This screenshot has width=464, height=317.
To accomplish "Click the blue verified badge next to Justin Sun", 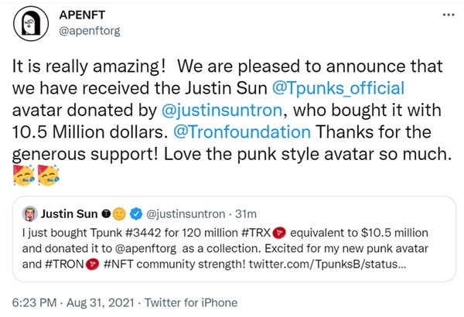I will click(135, 213).
